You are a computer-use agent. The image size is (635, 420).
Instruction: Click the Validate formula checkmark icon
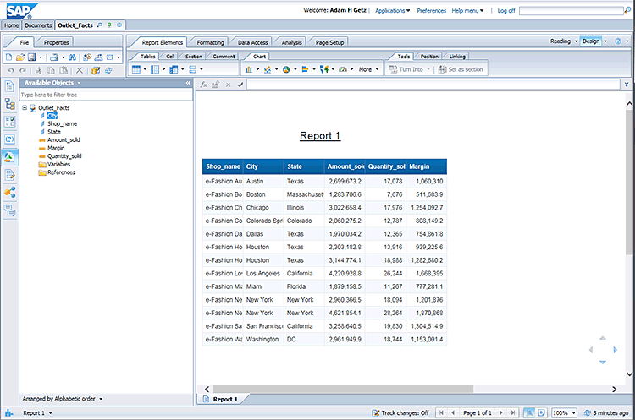click(x=240, y=85)
